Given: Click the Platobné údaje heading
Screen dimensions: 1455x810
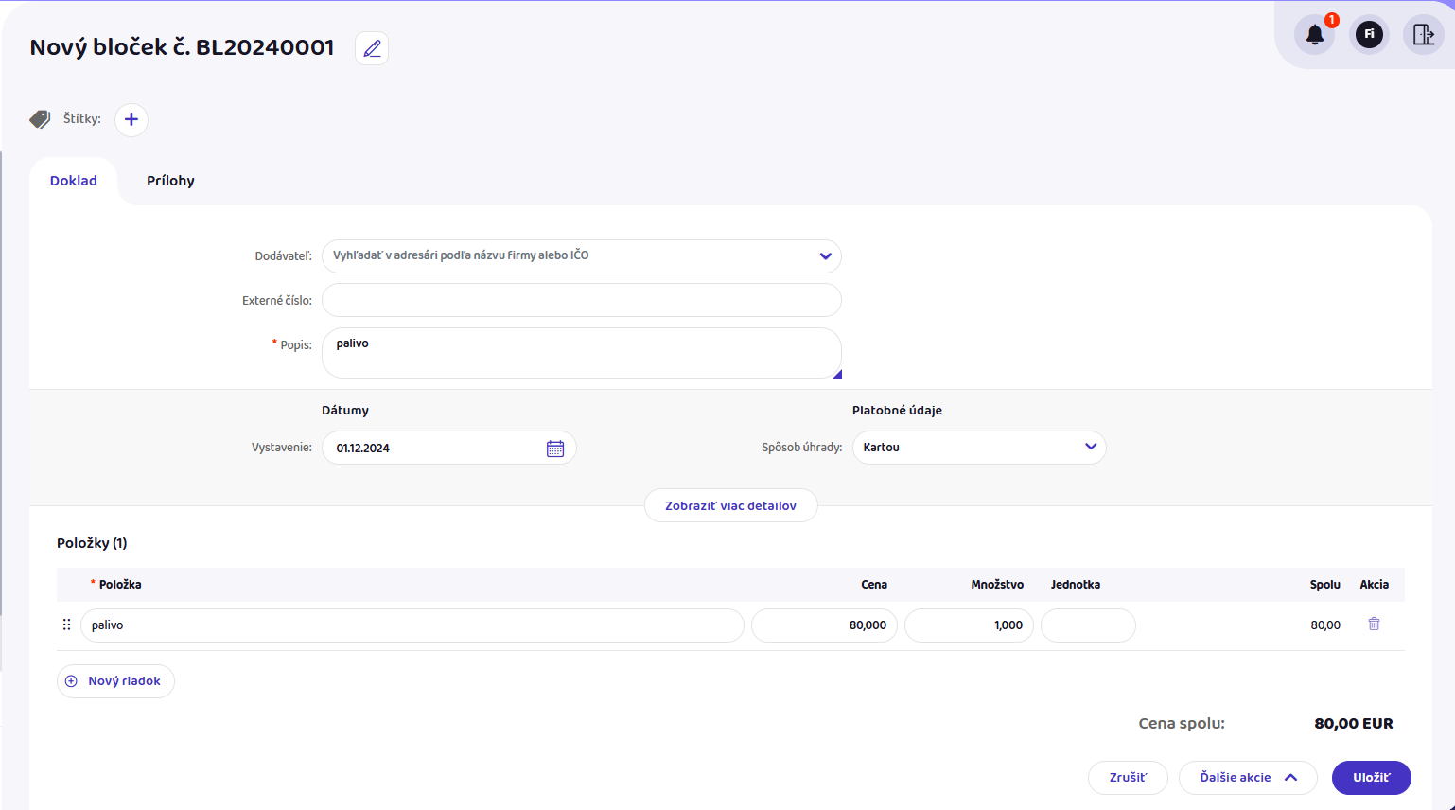Looking at the screenshot, I should [897, 411].
